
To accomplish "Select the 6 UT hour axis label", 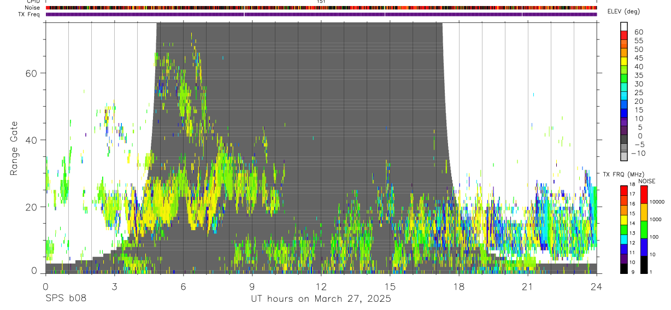I will (x=184, y=286).
